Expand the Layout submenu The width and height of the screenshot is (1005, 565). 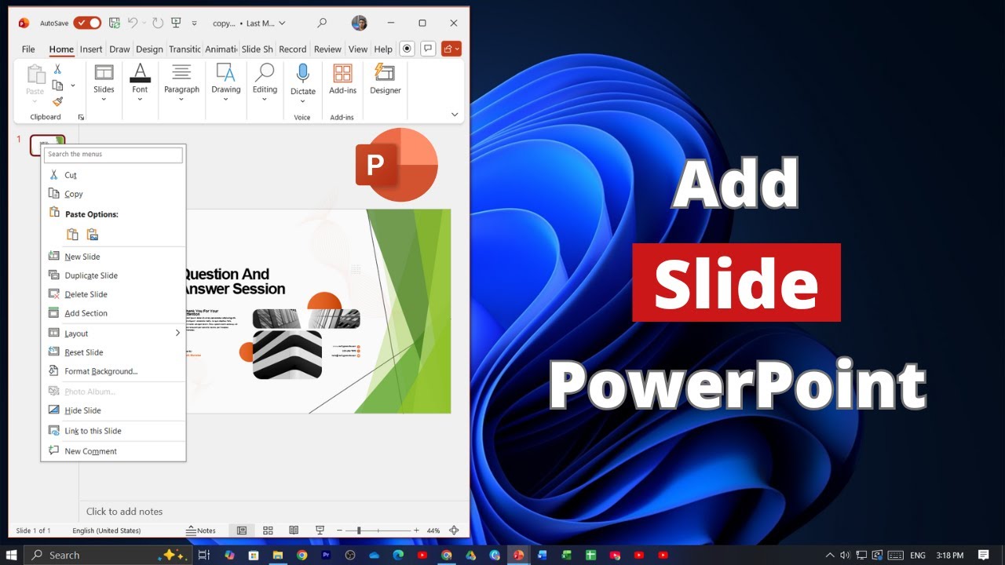(113, 334)
